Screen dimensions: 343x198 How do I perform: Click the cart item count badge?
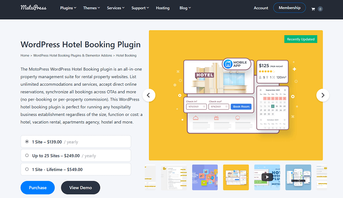click(320, 9)
